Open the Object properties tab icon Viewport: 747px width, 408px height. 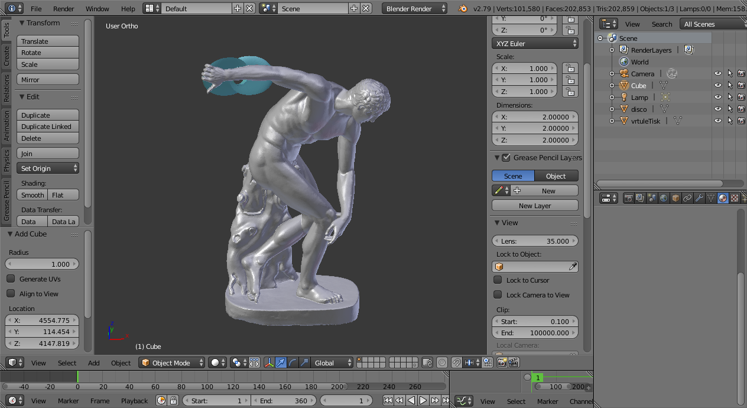pyautogui.click(x=675, y=198)
